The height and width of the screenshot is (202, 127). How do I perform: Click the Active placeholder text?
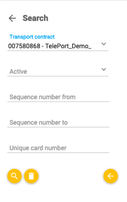click(x=18, y=72)
